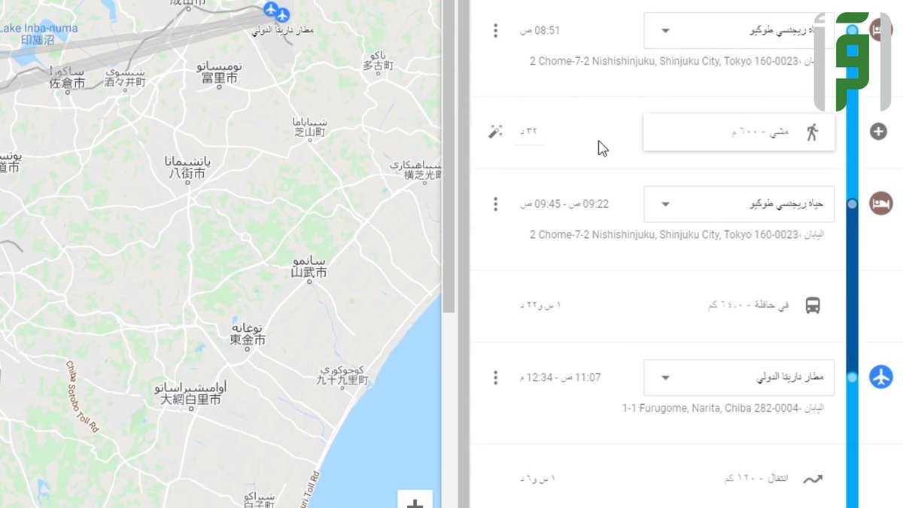Viewport: 903px width, 508px height.
Task: Click the ياتشيماتا 八街市 map label
Action: 187,167
